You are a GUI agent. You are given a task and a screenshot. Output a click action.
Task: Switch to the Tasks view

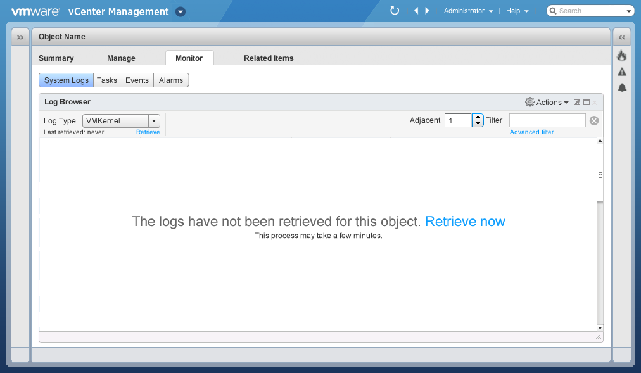point(107,80)
